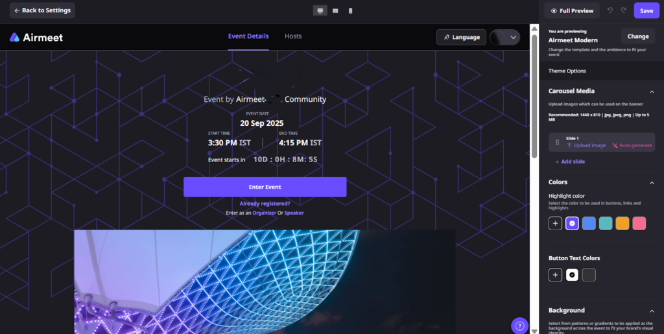This screenshot has height=334, width=664.
Task: Add a custom highlight color
Action: click(x=555, y=223)
